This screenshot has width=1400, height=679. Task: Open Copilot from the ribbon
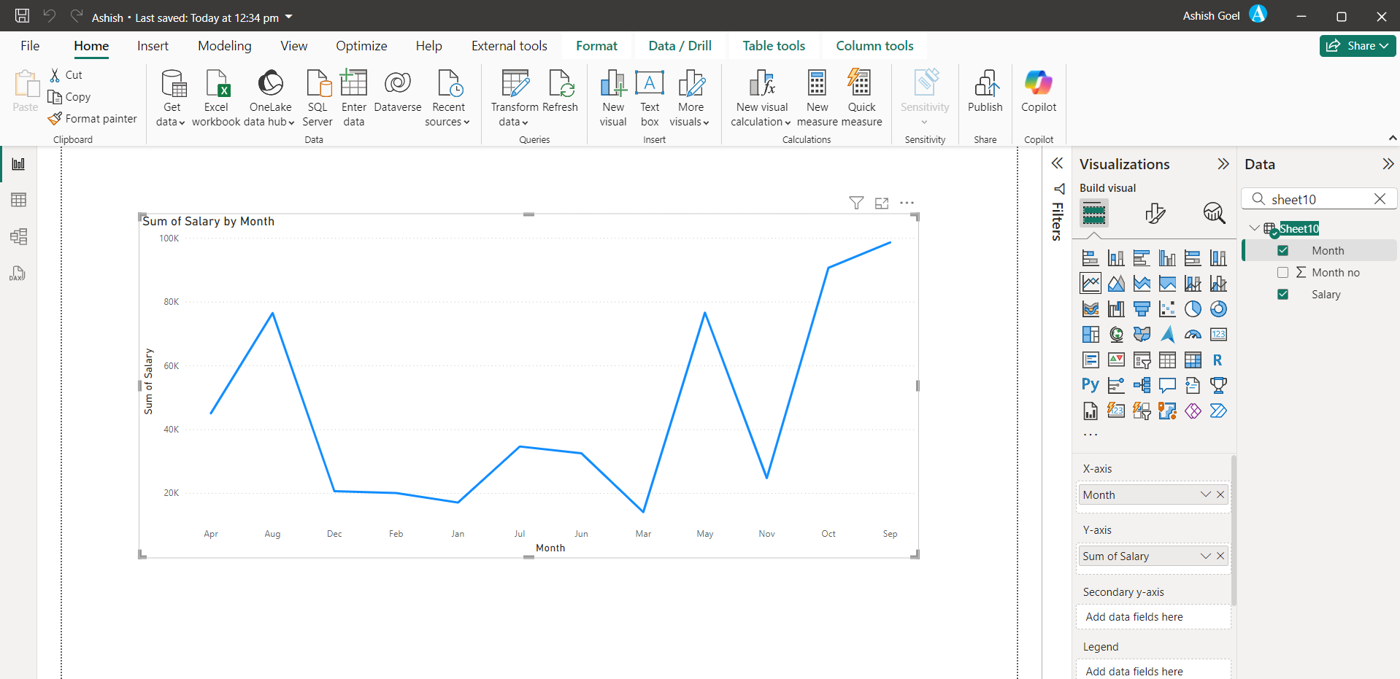click(x=1039, y=95)
